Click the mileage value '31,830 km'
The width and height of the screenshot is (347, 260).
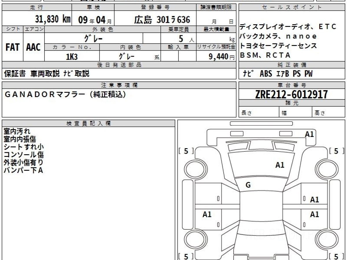[x=53, y=19]
